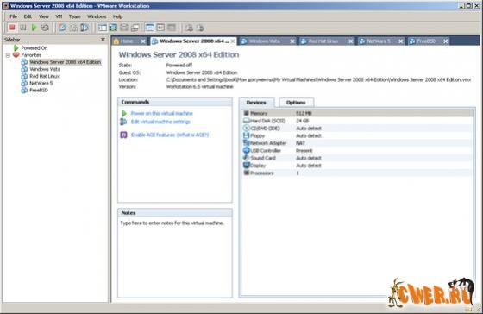Click the Reset toolbar icon
Viewport: 483px width, 314px height.
point(45,28)
